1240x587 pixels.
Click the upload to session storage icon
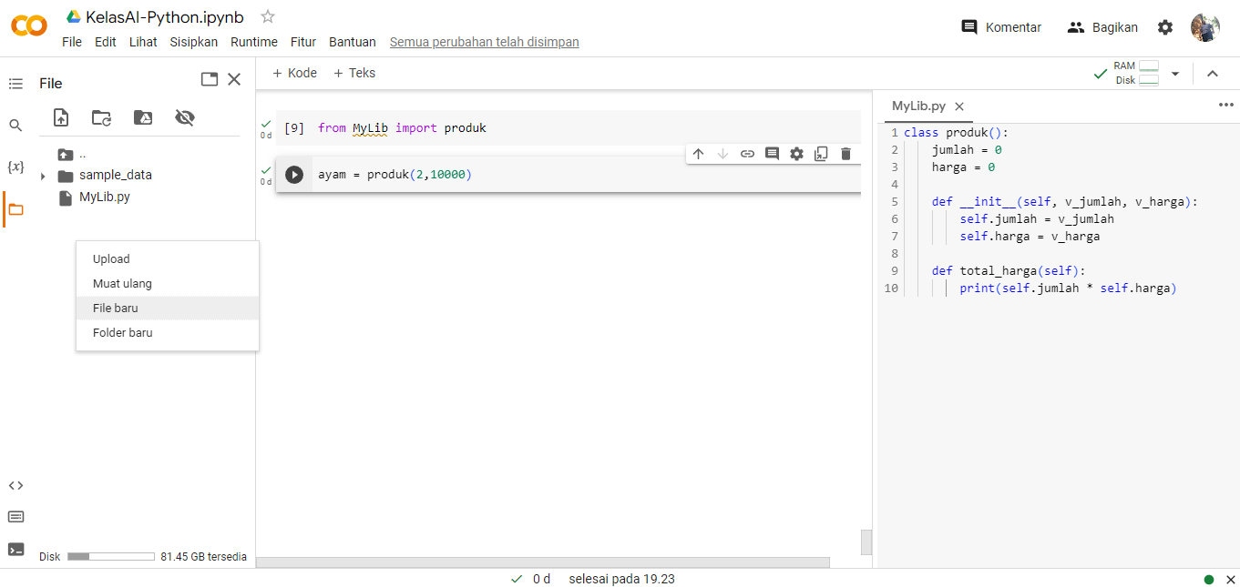(61, 117)
